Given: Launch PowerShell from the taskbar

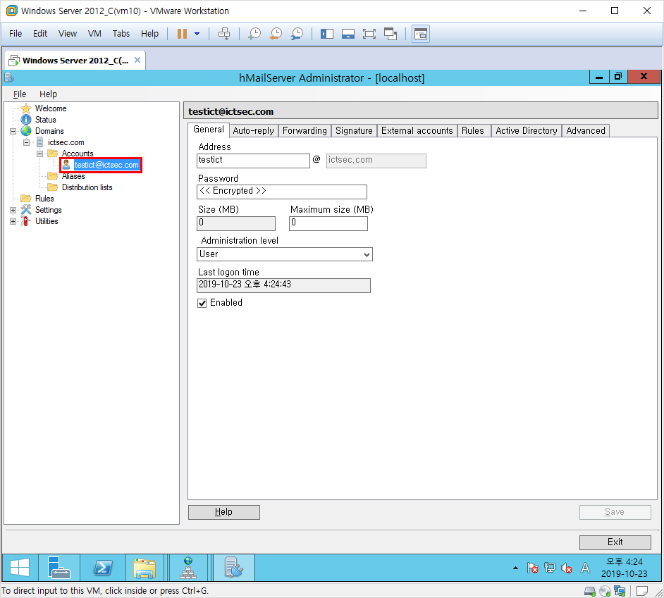Looking at the screenshot, I should (x=103, y=568).
